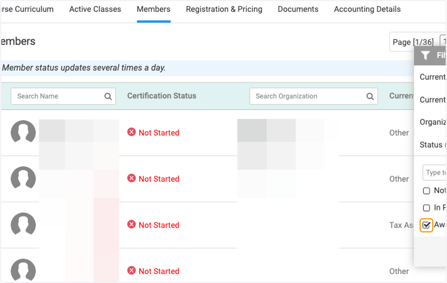This screenshot has width=447, height=283.
Task: Click the avatar in the Tax As... row
Action: click(23, 225)
